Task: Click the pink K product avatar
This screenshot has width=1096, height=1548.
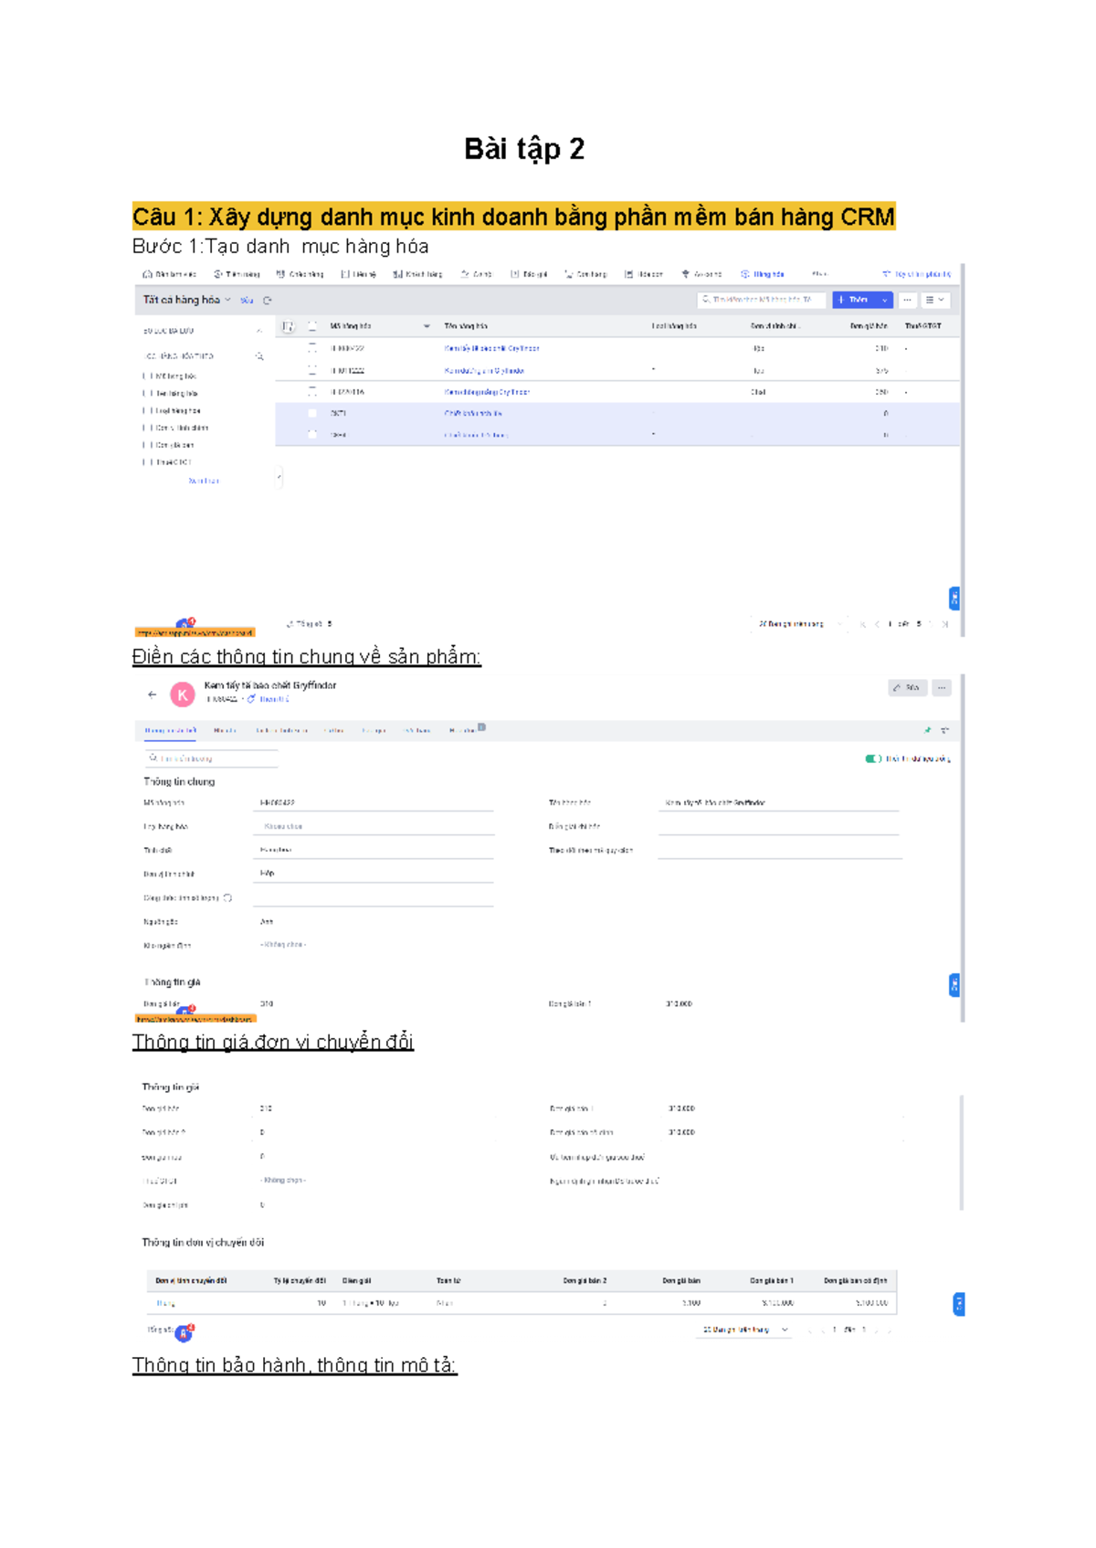Action: tap(183, 695)
